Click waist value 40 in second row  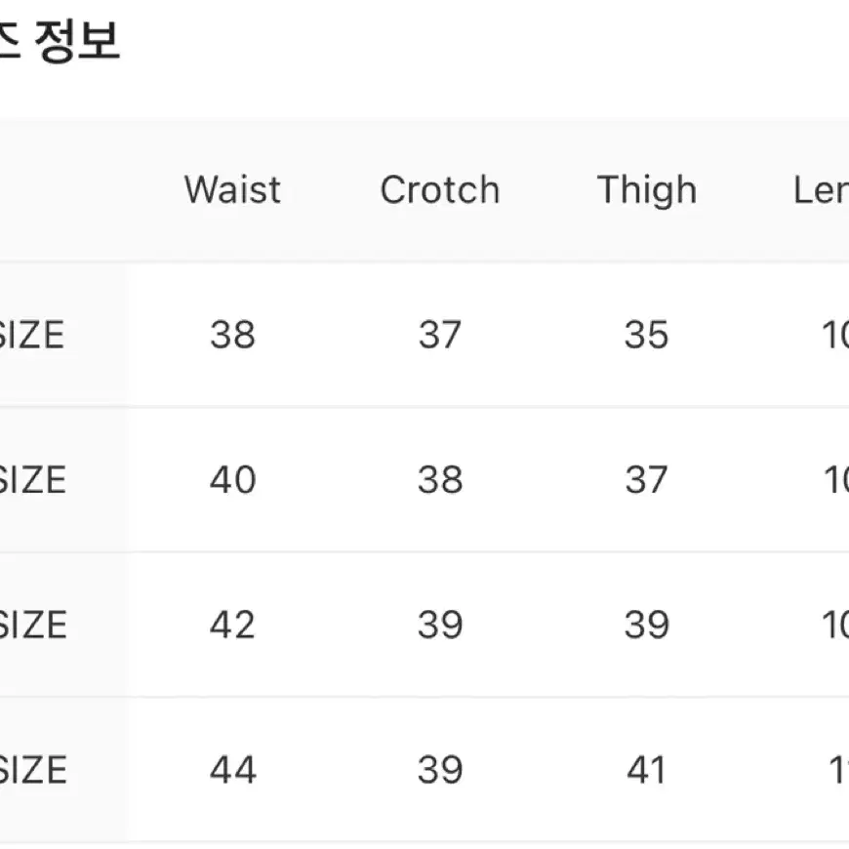click(x=233, y=480)
